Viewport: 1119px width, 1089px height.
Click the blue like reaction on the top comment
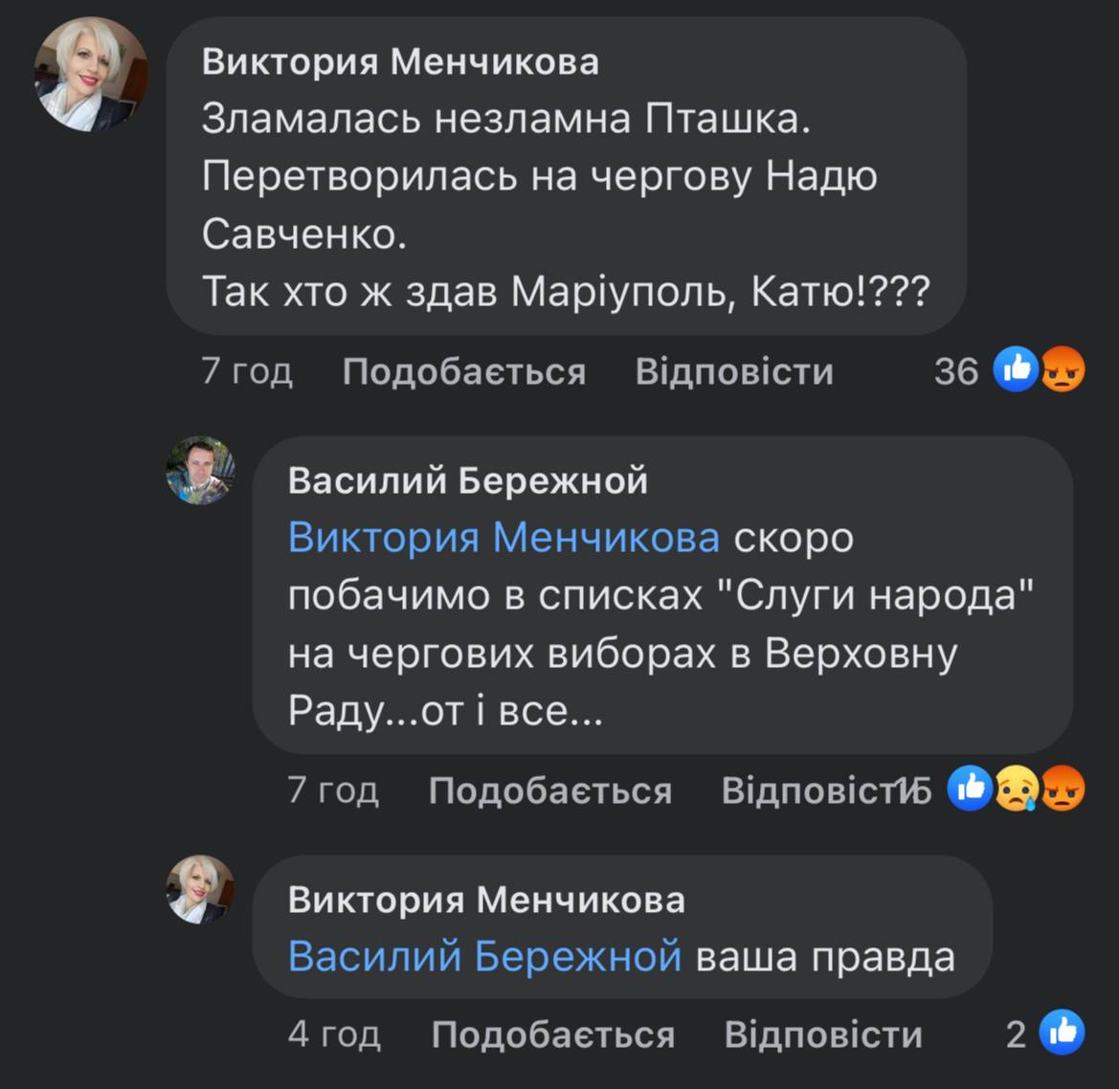[x=1016, y=369]
